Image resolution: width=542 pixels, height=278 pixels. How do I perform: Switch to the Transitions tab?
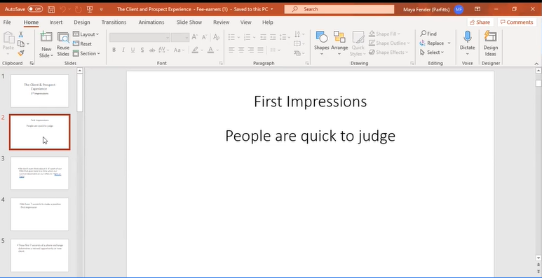click(x=114, y=22)
